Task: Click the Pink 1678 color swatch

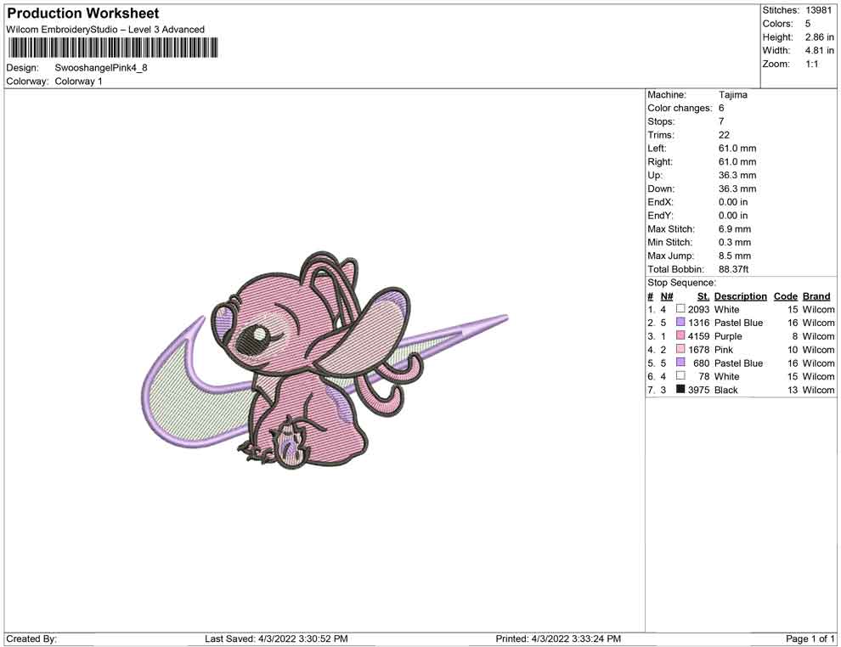Action: [x=680, y=349]
